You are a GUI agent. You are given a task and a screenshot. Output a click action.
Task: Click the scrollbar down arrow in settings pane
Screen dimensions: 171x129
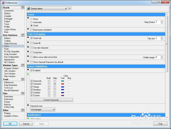(167, 118)
